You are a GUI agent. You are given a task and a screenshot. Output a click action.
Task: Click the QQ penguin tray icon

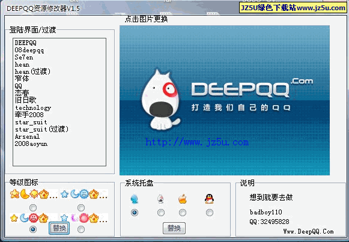[209, 199]
